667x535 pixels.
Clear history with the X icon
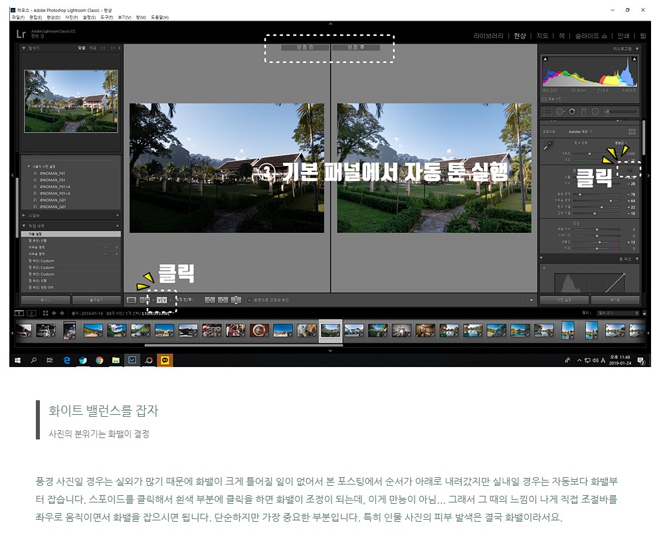coord(118,226)
